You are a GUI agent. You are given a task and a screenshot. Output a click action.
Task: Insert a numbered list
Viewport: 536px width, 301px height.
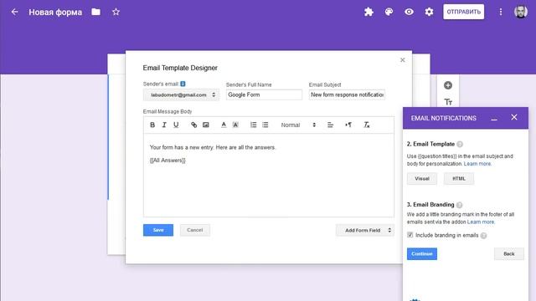point(253,125)
